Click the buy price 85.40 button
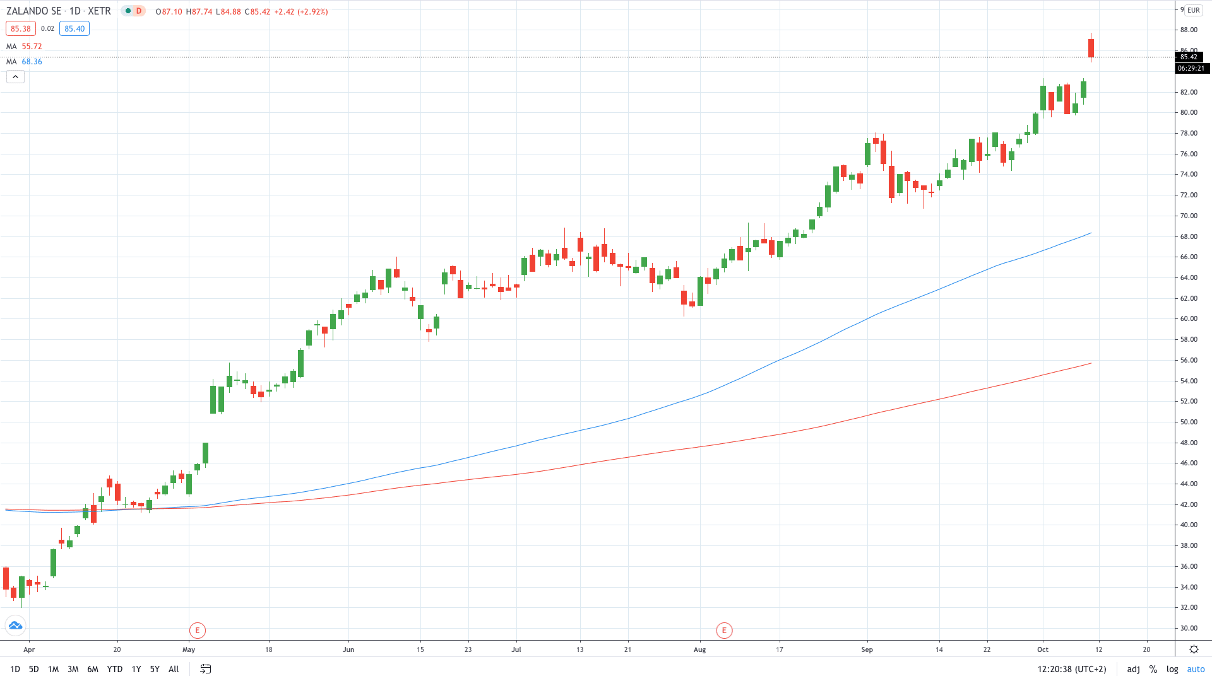The height and width of the screenshot is (681, 1212). (x=74, y=28)
